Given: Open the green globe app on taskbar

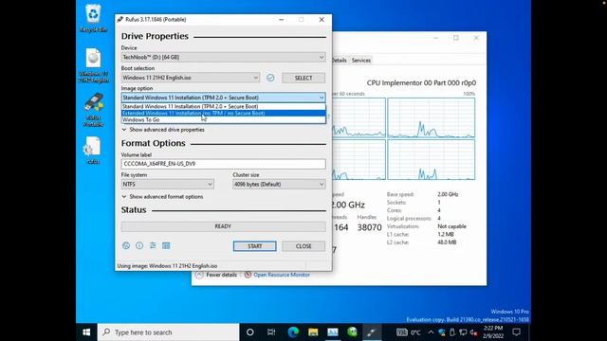Looking at the screenshot, I should 352,332.
